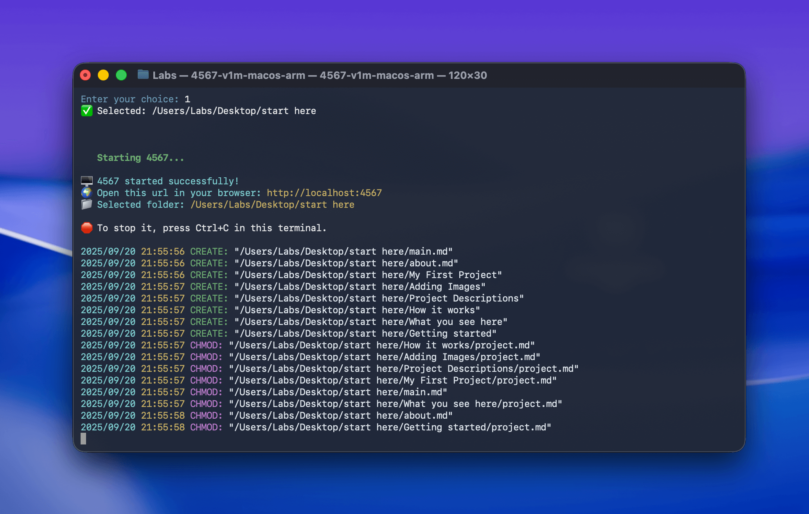Click the green checkmark emoji beside Selected
The width and height of the screenshot is (809, 514).
(x=86, y=111)
